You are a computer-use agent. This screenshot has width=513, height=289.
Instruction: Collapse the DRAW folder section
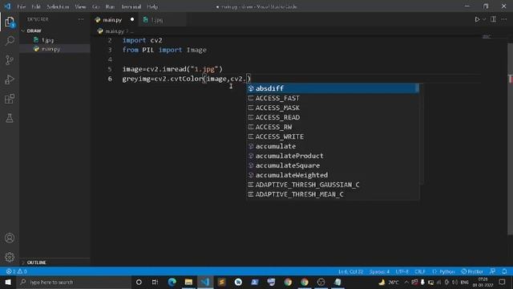tap(55, 31)
